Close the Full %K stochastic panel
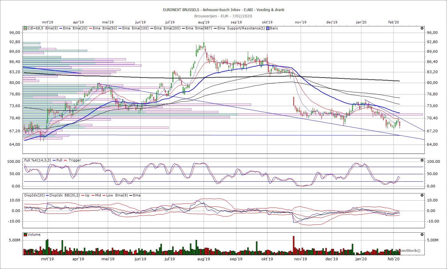 point(422,160)
